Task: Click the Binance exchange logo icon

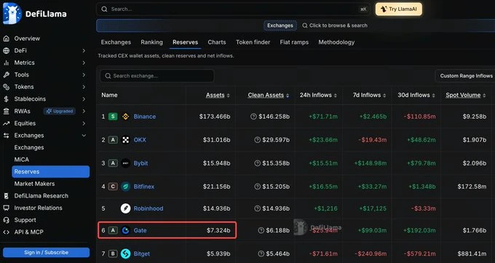Action: (x=126, y=117)
